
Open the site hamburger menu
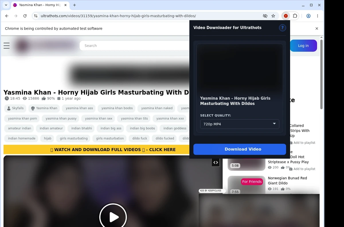[x=7, y=45]
